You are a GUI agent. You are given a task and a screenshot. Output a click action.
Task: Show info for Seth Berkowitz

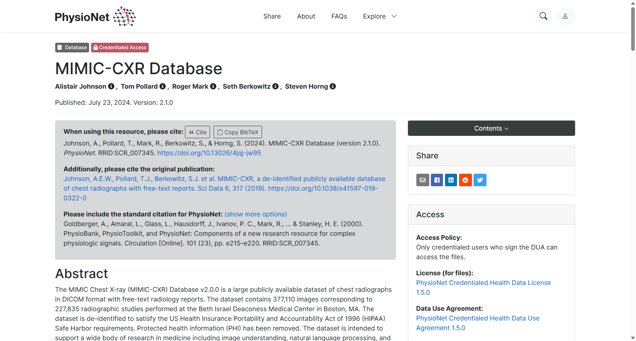pos(275,86)
